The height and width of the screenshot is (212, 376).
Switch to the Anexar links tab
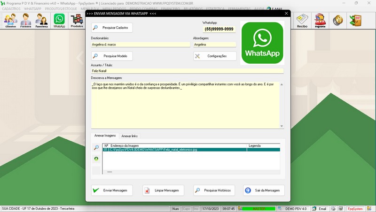click(130, 136)
